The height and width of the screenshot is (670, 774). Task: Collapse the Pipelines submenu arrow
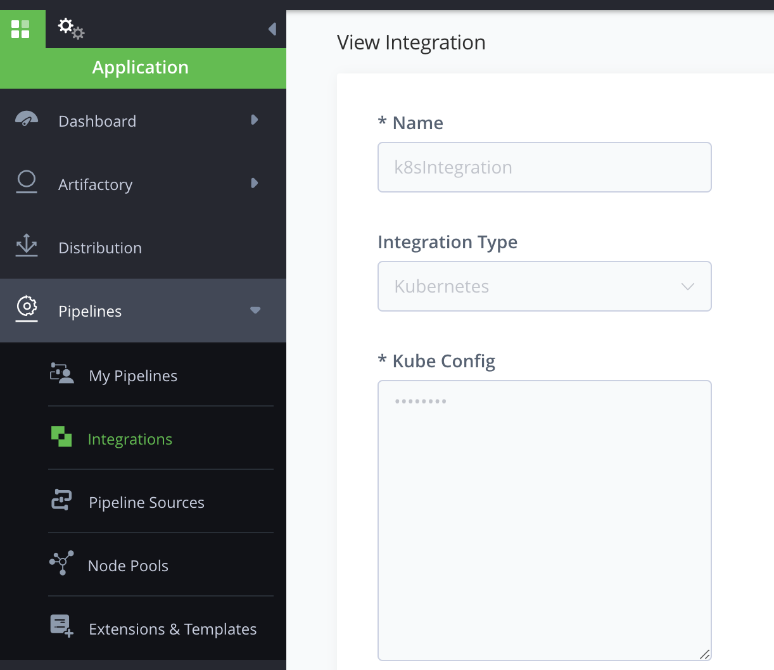click(255, 310)
